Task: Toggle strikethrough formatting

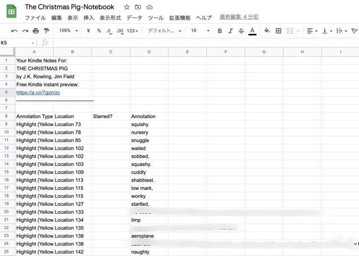Action: 241,31
